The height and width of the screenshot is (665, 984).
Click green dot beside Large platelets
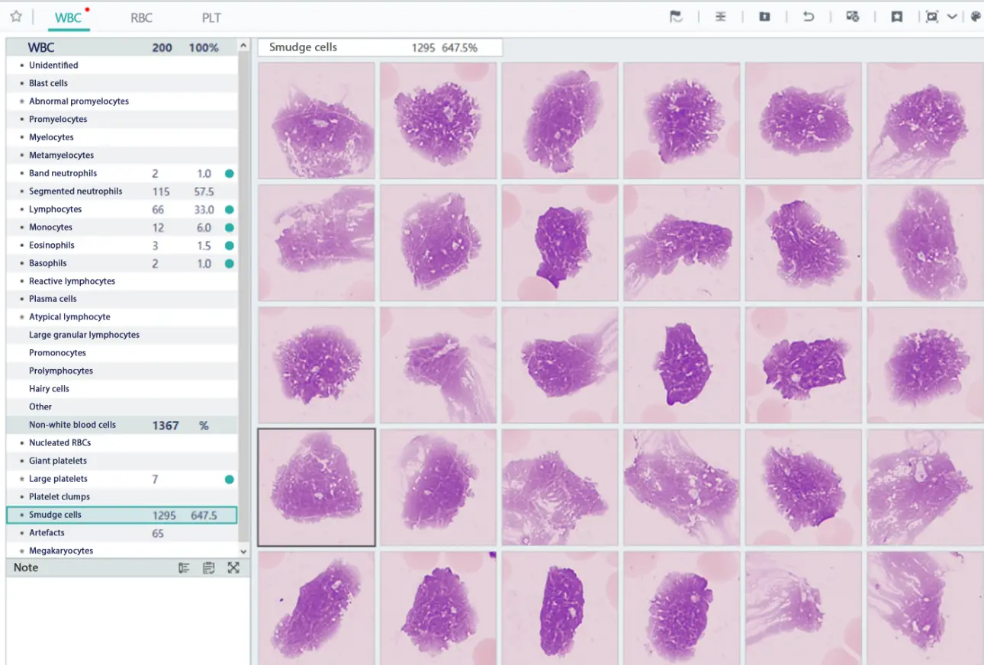point(230,480)
